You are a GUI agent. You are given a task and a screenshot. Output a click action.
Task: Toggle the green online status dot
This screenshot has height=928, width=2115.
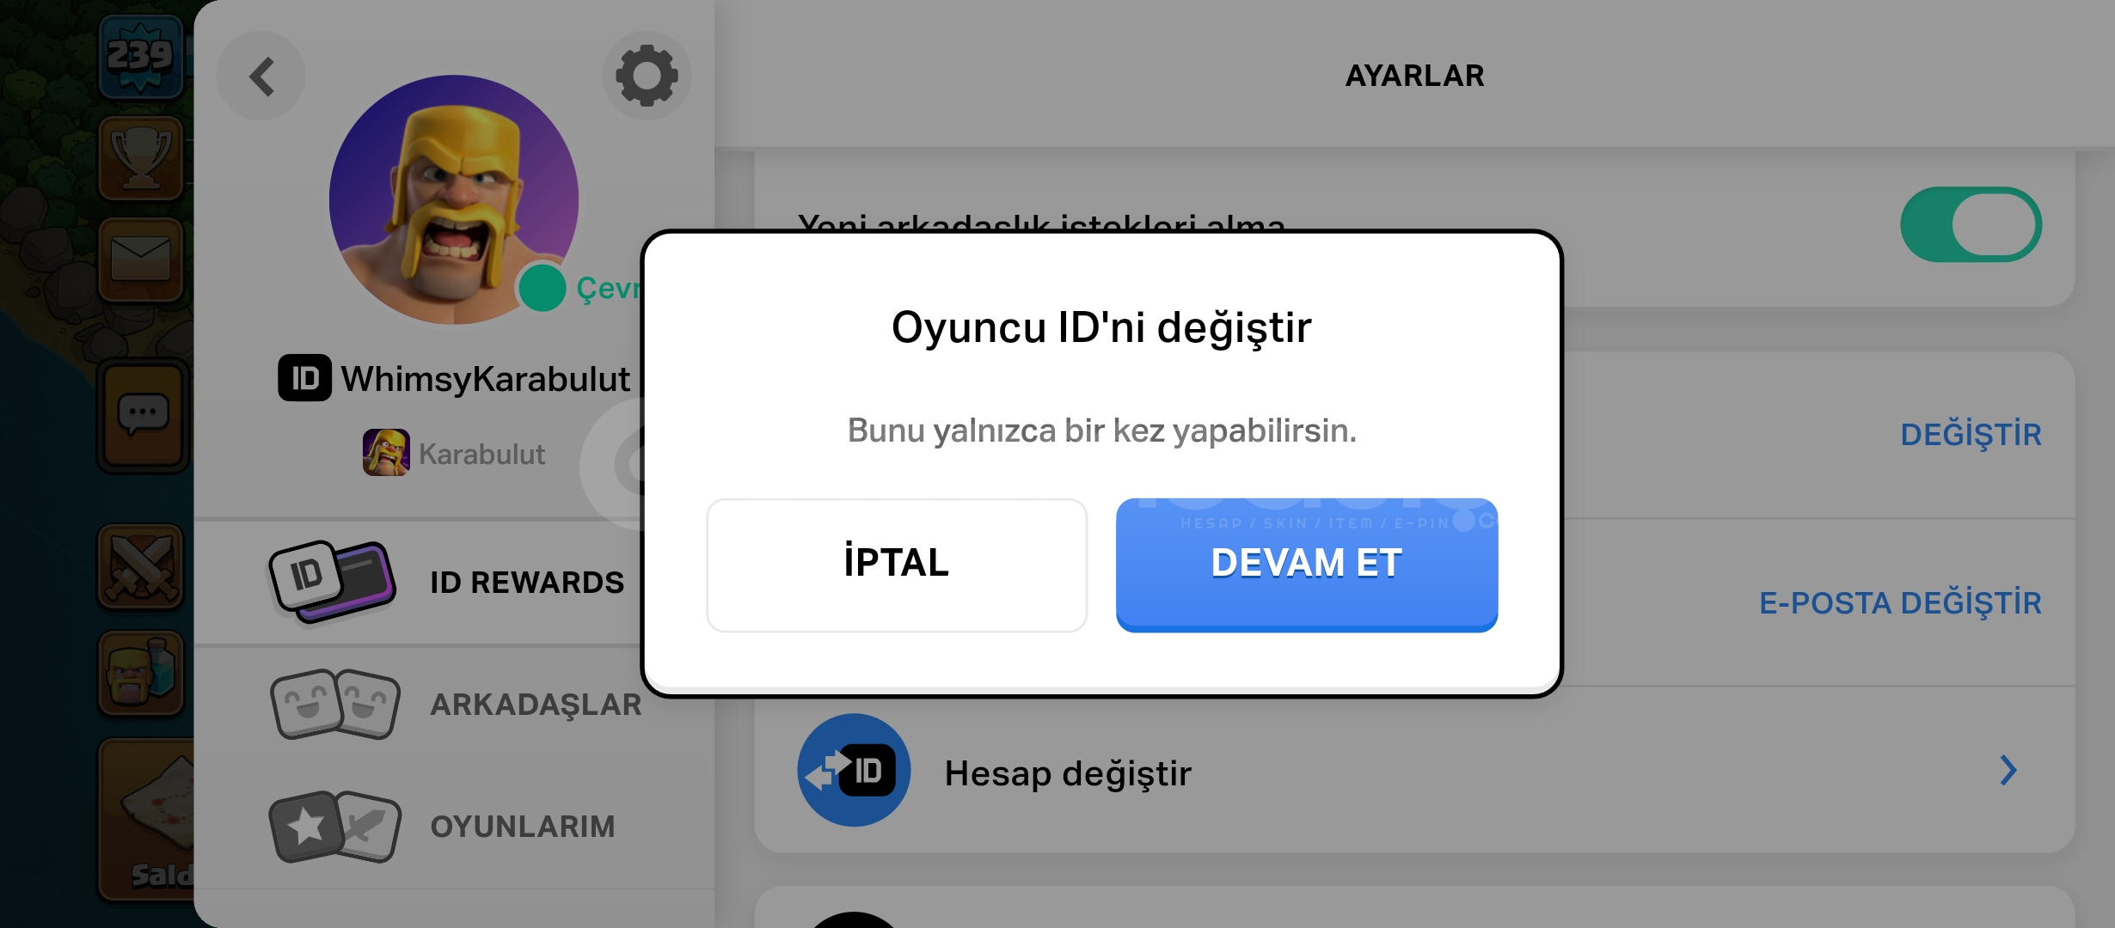click(x=542, y=288)
